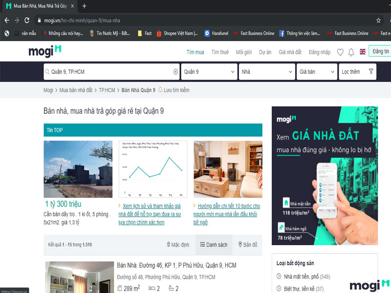Clear the search with the X icon
Viewport: 391px width, 293px height.
tap(174, 71)
